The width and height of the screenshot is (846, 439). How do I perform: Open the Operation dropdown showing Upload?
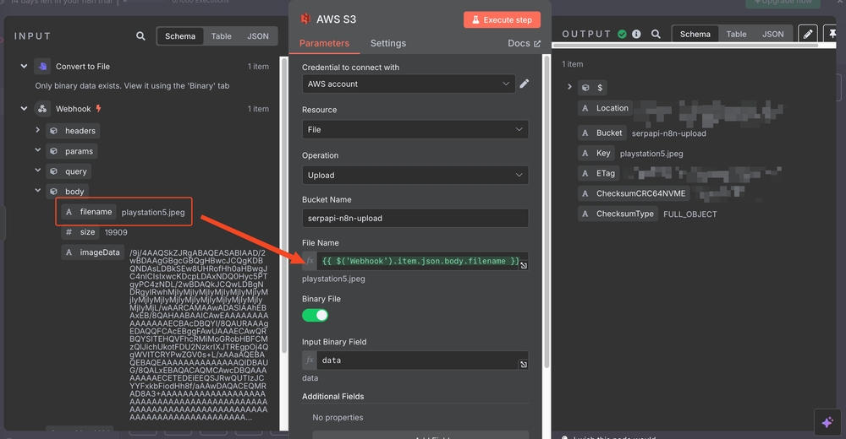pos(415,175)
